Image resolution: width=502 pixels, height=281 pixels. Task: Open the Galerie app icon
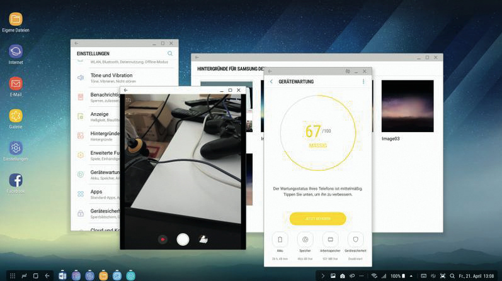point(16,116)
